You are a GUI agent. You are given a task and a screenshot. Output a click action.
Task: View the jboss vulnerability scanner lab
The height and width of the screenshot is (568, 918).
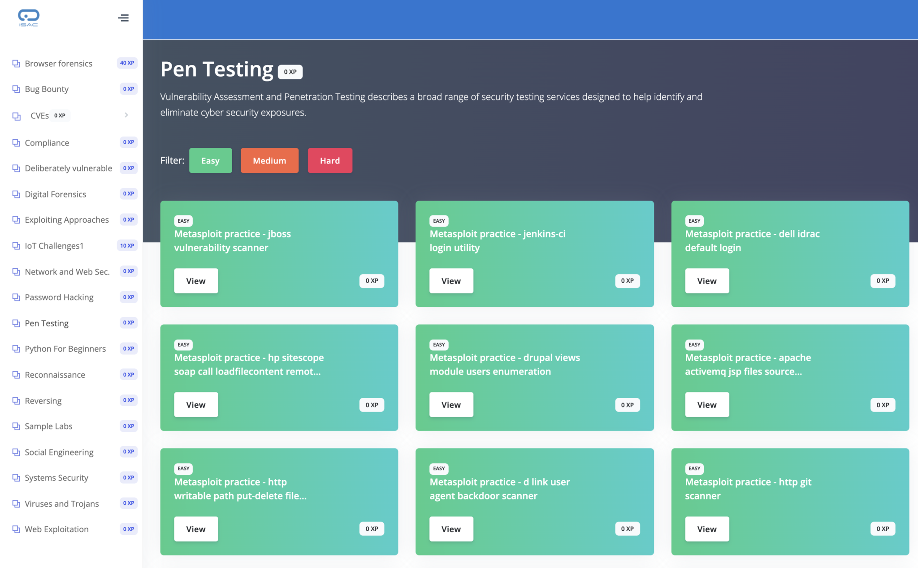(196, 281)
